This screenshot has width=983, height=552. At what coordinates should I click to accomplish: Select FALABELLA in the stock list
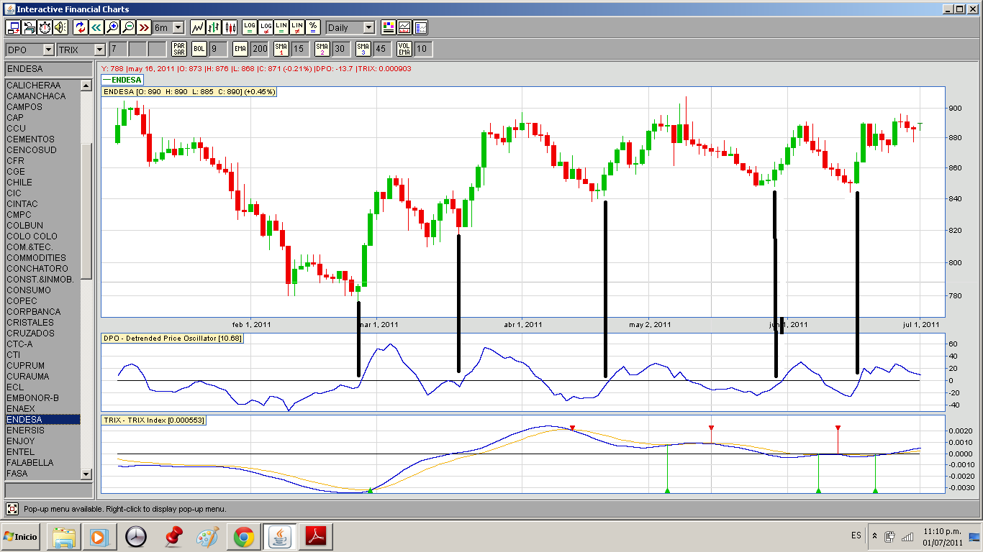[42, 463]
